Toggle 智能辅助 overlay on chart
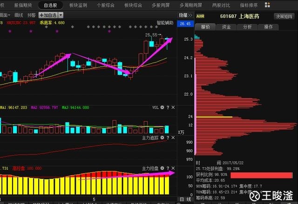 coord(165,23)
